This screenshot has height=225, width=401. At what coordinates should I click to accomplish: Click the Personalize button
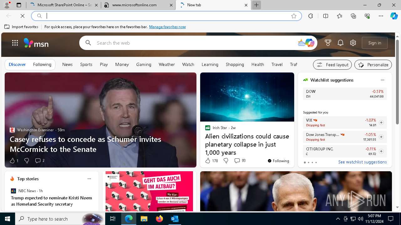click(373, 65)
